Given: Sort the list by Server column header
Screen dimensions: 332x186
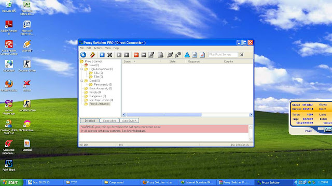Looking at the screenshot, I should [141, 61].
